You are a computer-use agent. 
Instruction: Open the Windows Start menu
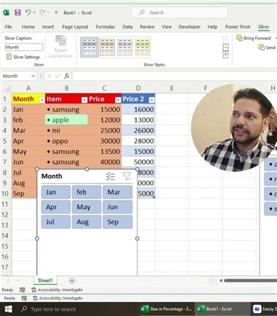[x=8, y=309]
